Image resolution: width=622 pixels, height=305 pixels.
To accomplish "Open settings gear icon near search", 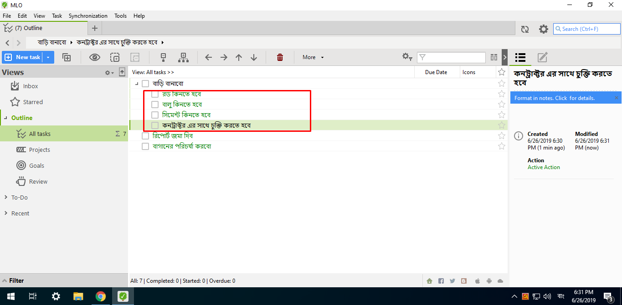I will coord(544,29).
